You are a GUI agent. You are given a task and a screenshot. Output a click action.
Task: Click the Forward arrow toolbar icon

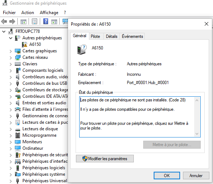pos(12,21)
